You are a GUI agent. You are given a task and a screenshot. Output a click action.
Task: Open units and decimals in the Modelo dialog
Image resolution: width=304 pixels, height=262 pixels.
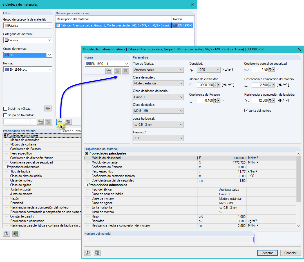[x=97, y=253]
